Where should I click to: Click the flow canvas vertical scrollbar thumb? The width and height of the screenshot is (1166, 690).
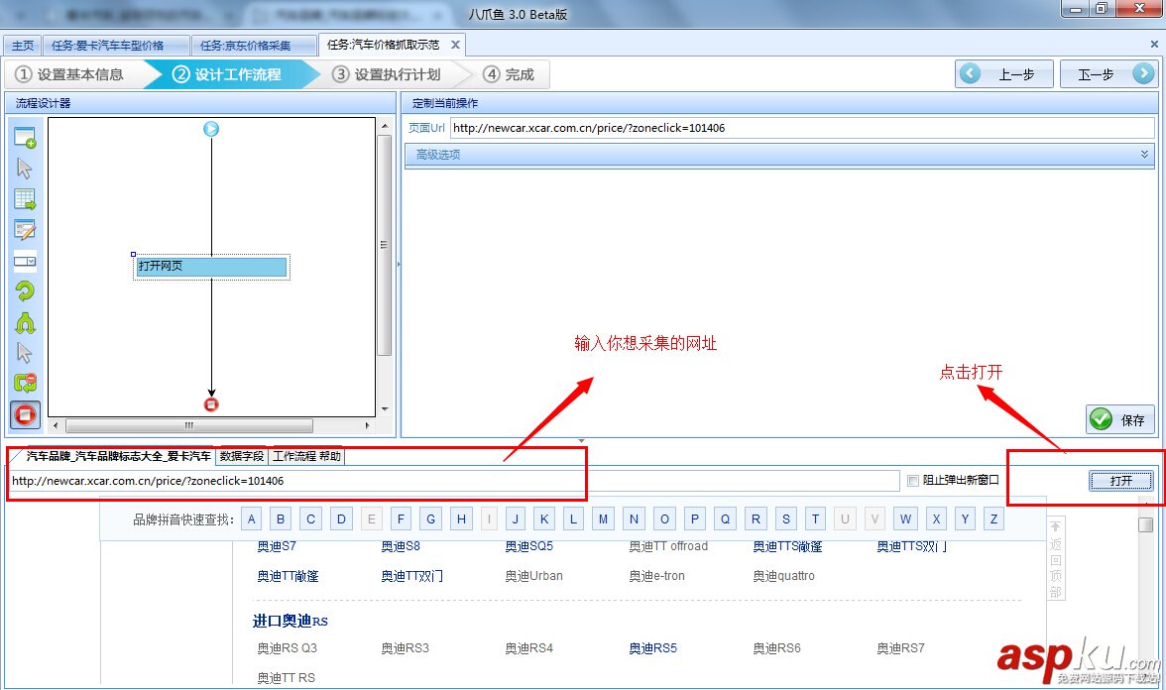(385, 246)
